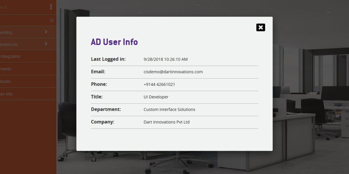Click the close X icon on the dialog
349x174 pixels.
point(260,27)
